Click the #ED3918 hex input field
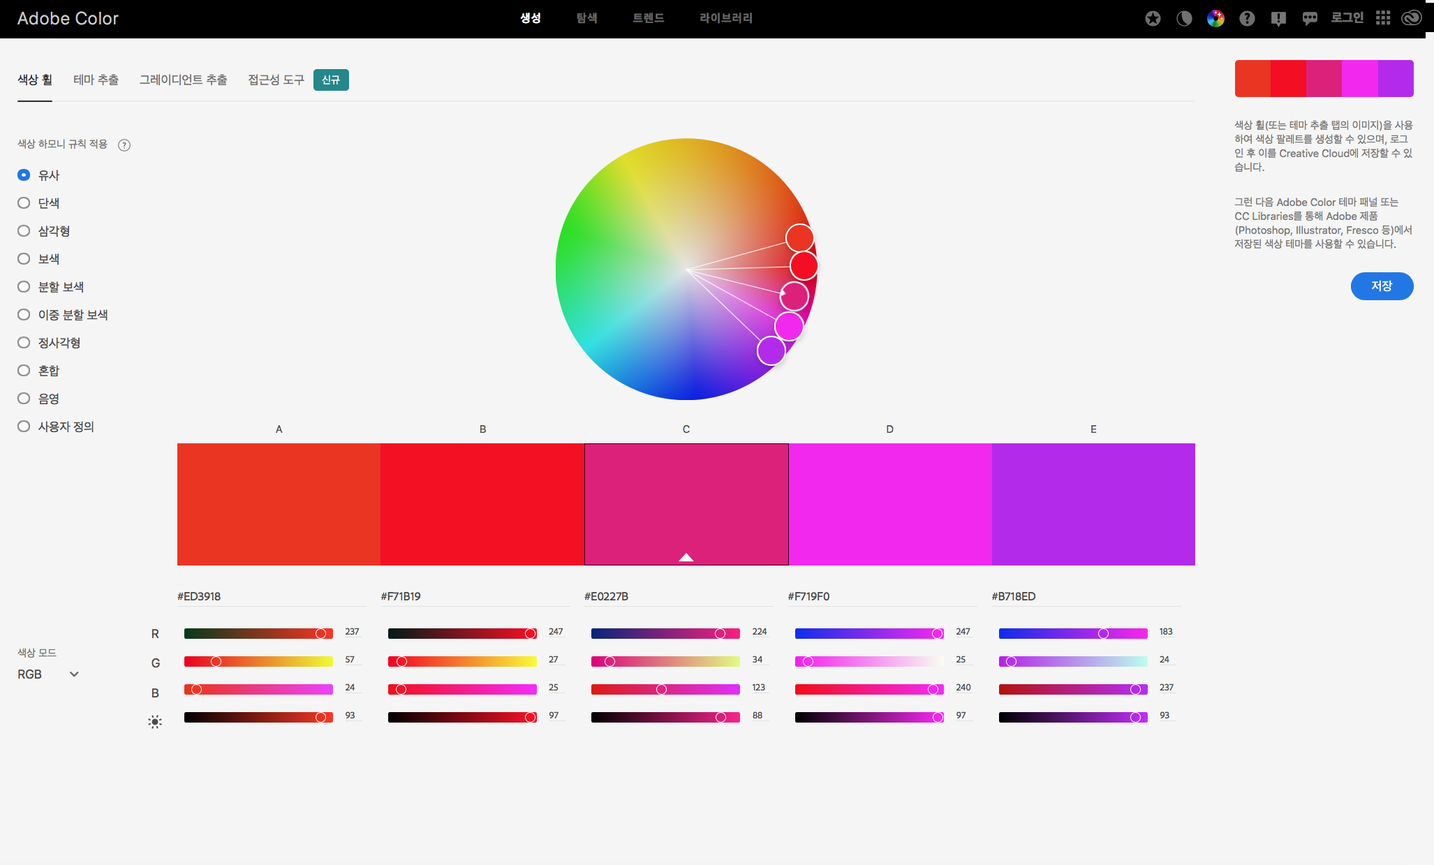This screenshot has width=1434, height=865. click(271, 596)
